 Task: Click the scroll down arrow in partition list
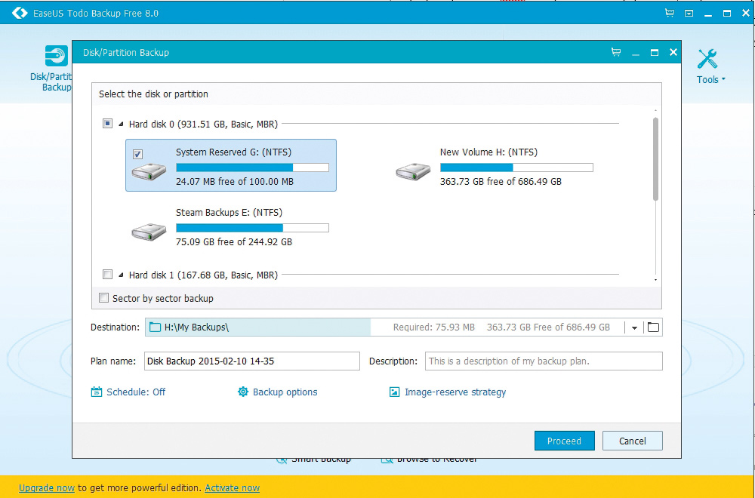tap(655, 279)
